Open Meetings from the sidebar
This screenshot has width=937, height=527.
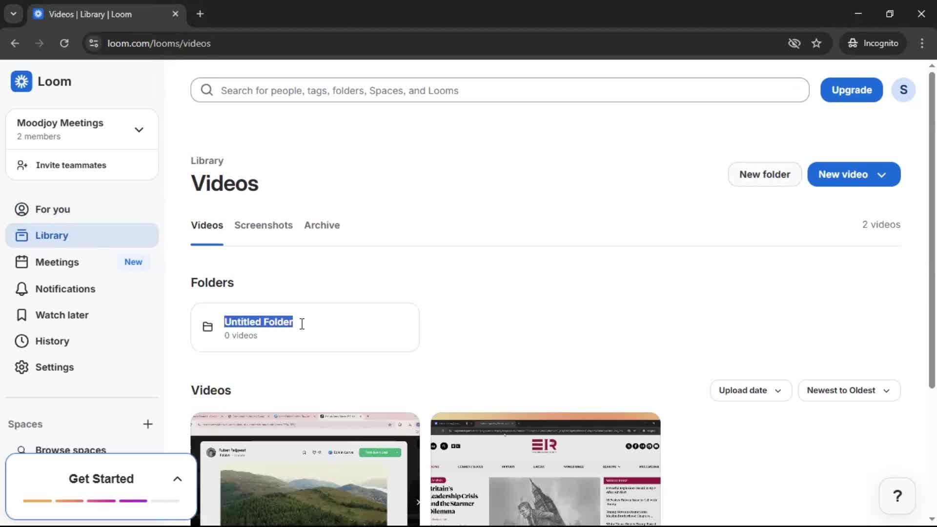point(56,262)
